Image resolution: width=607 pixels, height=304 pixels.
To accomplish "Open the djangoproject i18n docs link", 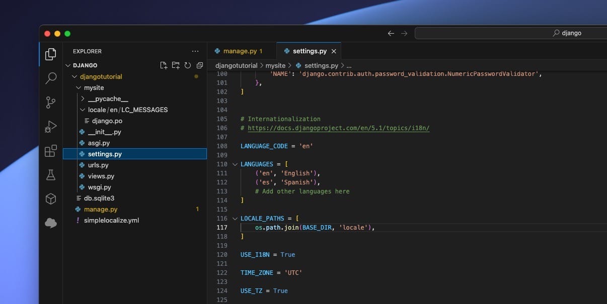I will (339, 128).
